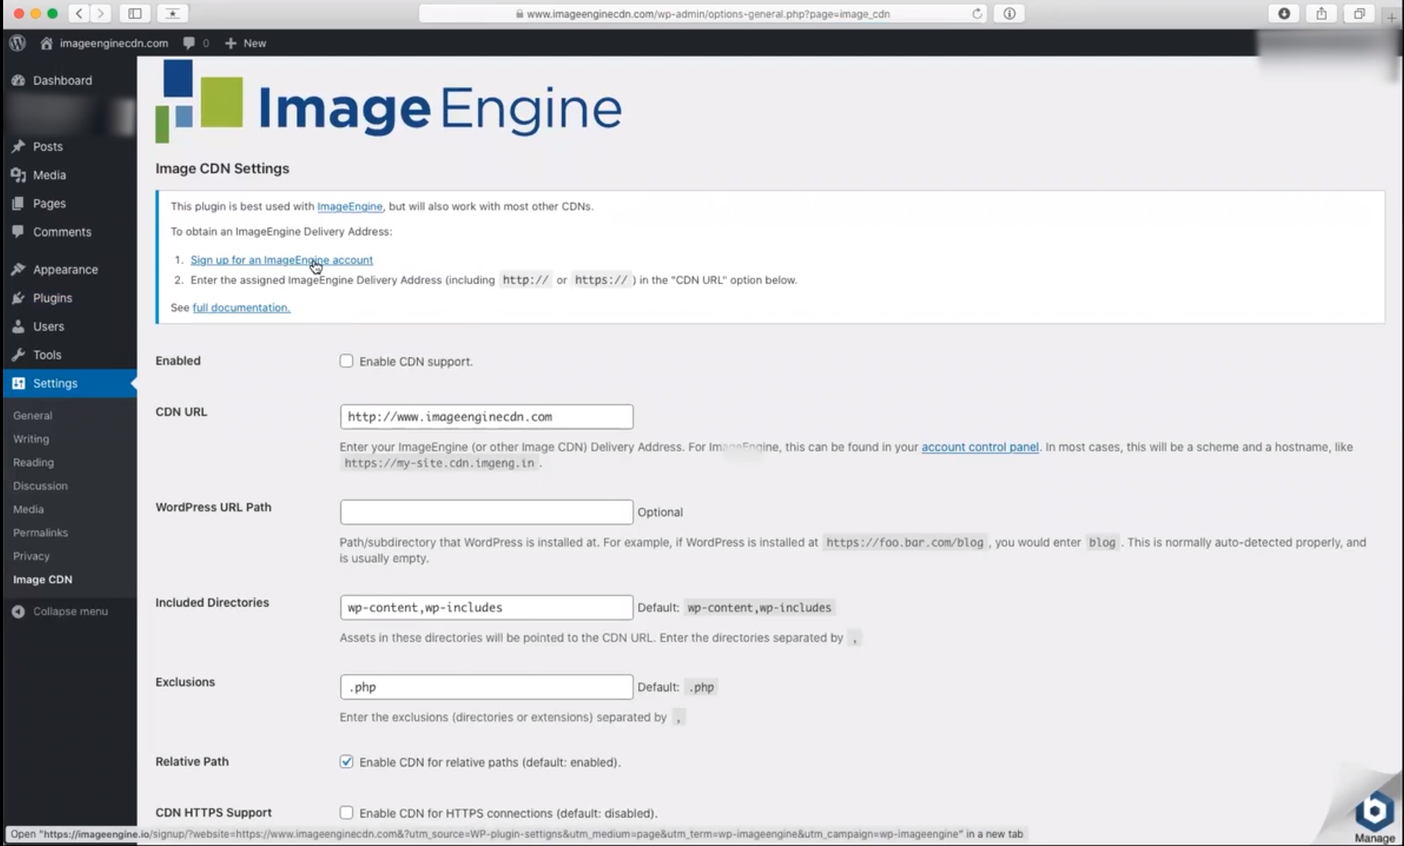Image resolution: width=1404 pixels, height=846 pixels.
Task: Check Enable CDN for HTTPS connections
Action: click(x=346, y=813)
